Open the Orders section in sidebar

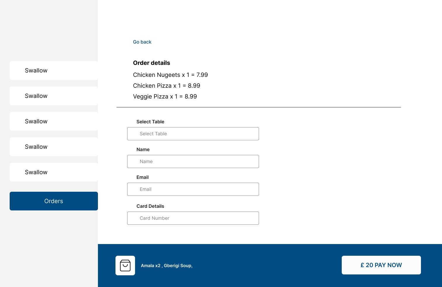click(54, 201)
